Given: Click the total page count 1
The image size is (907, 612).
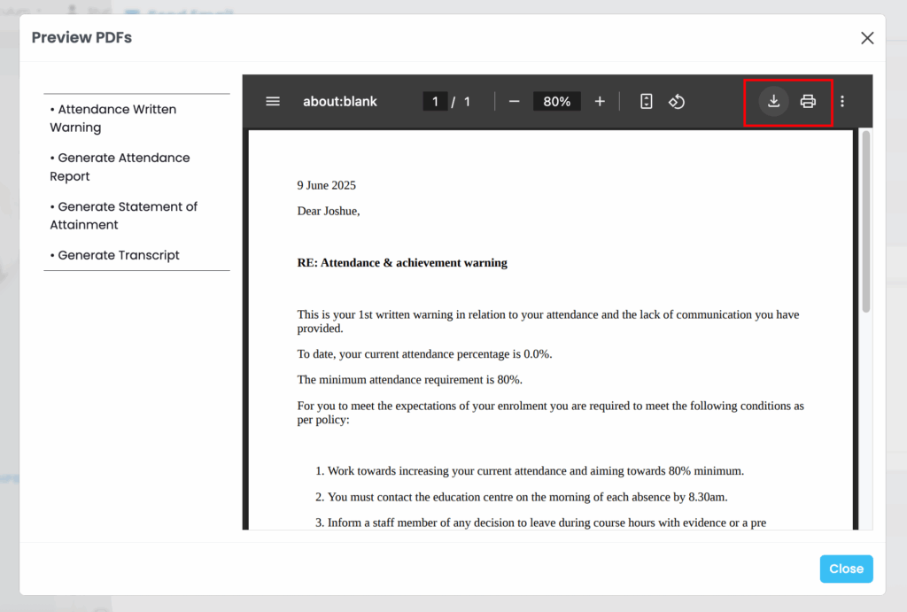Looking at the screenshot, I should tap(467, 102).
